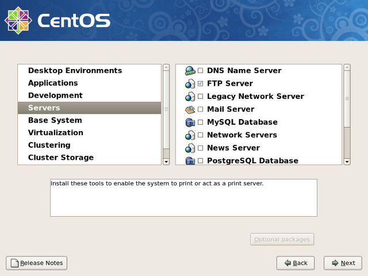The width and height of the screenshot is (368, 276).
Task: Tick the Mail Server checkbox
Action: [201, 109]
